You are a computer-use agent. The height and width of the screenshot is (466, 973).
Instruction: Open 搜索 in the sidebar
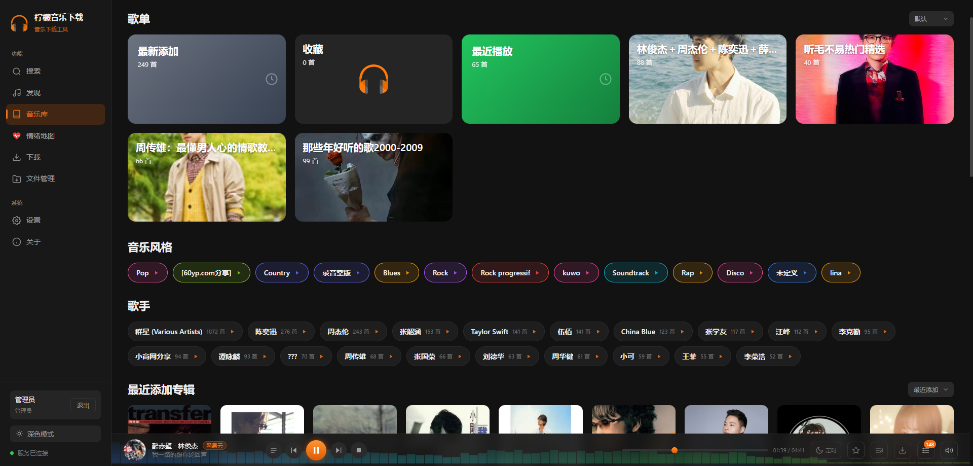pyautogui.click(x=55, y=71)
